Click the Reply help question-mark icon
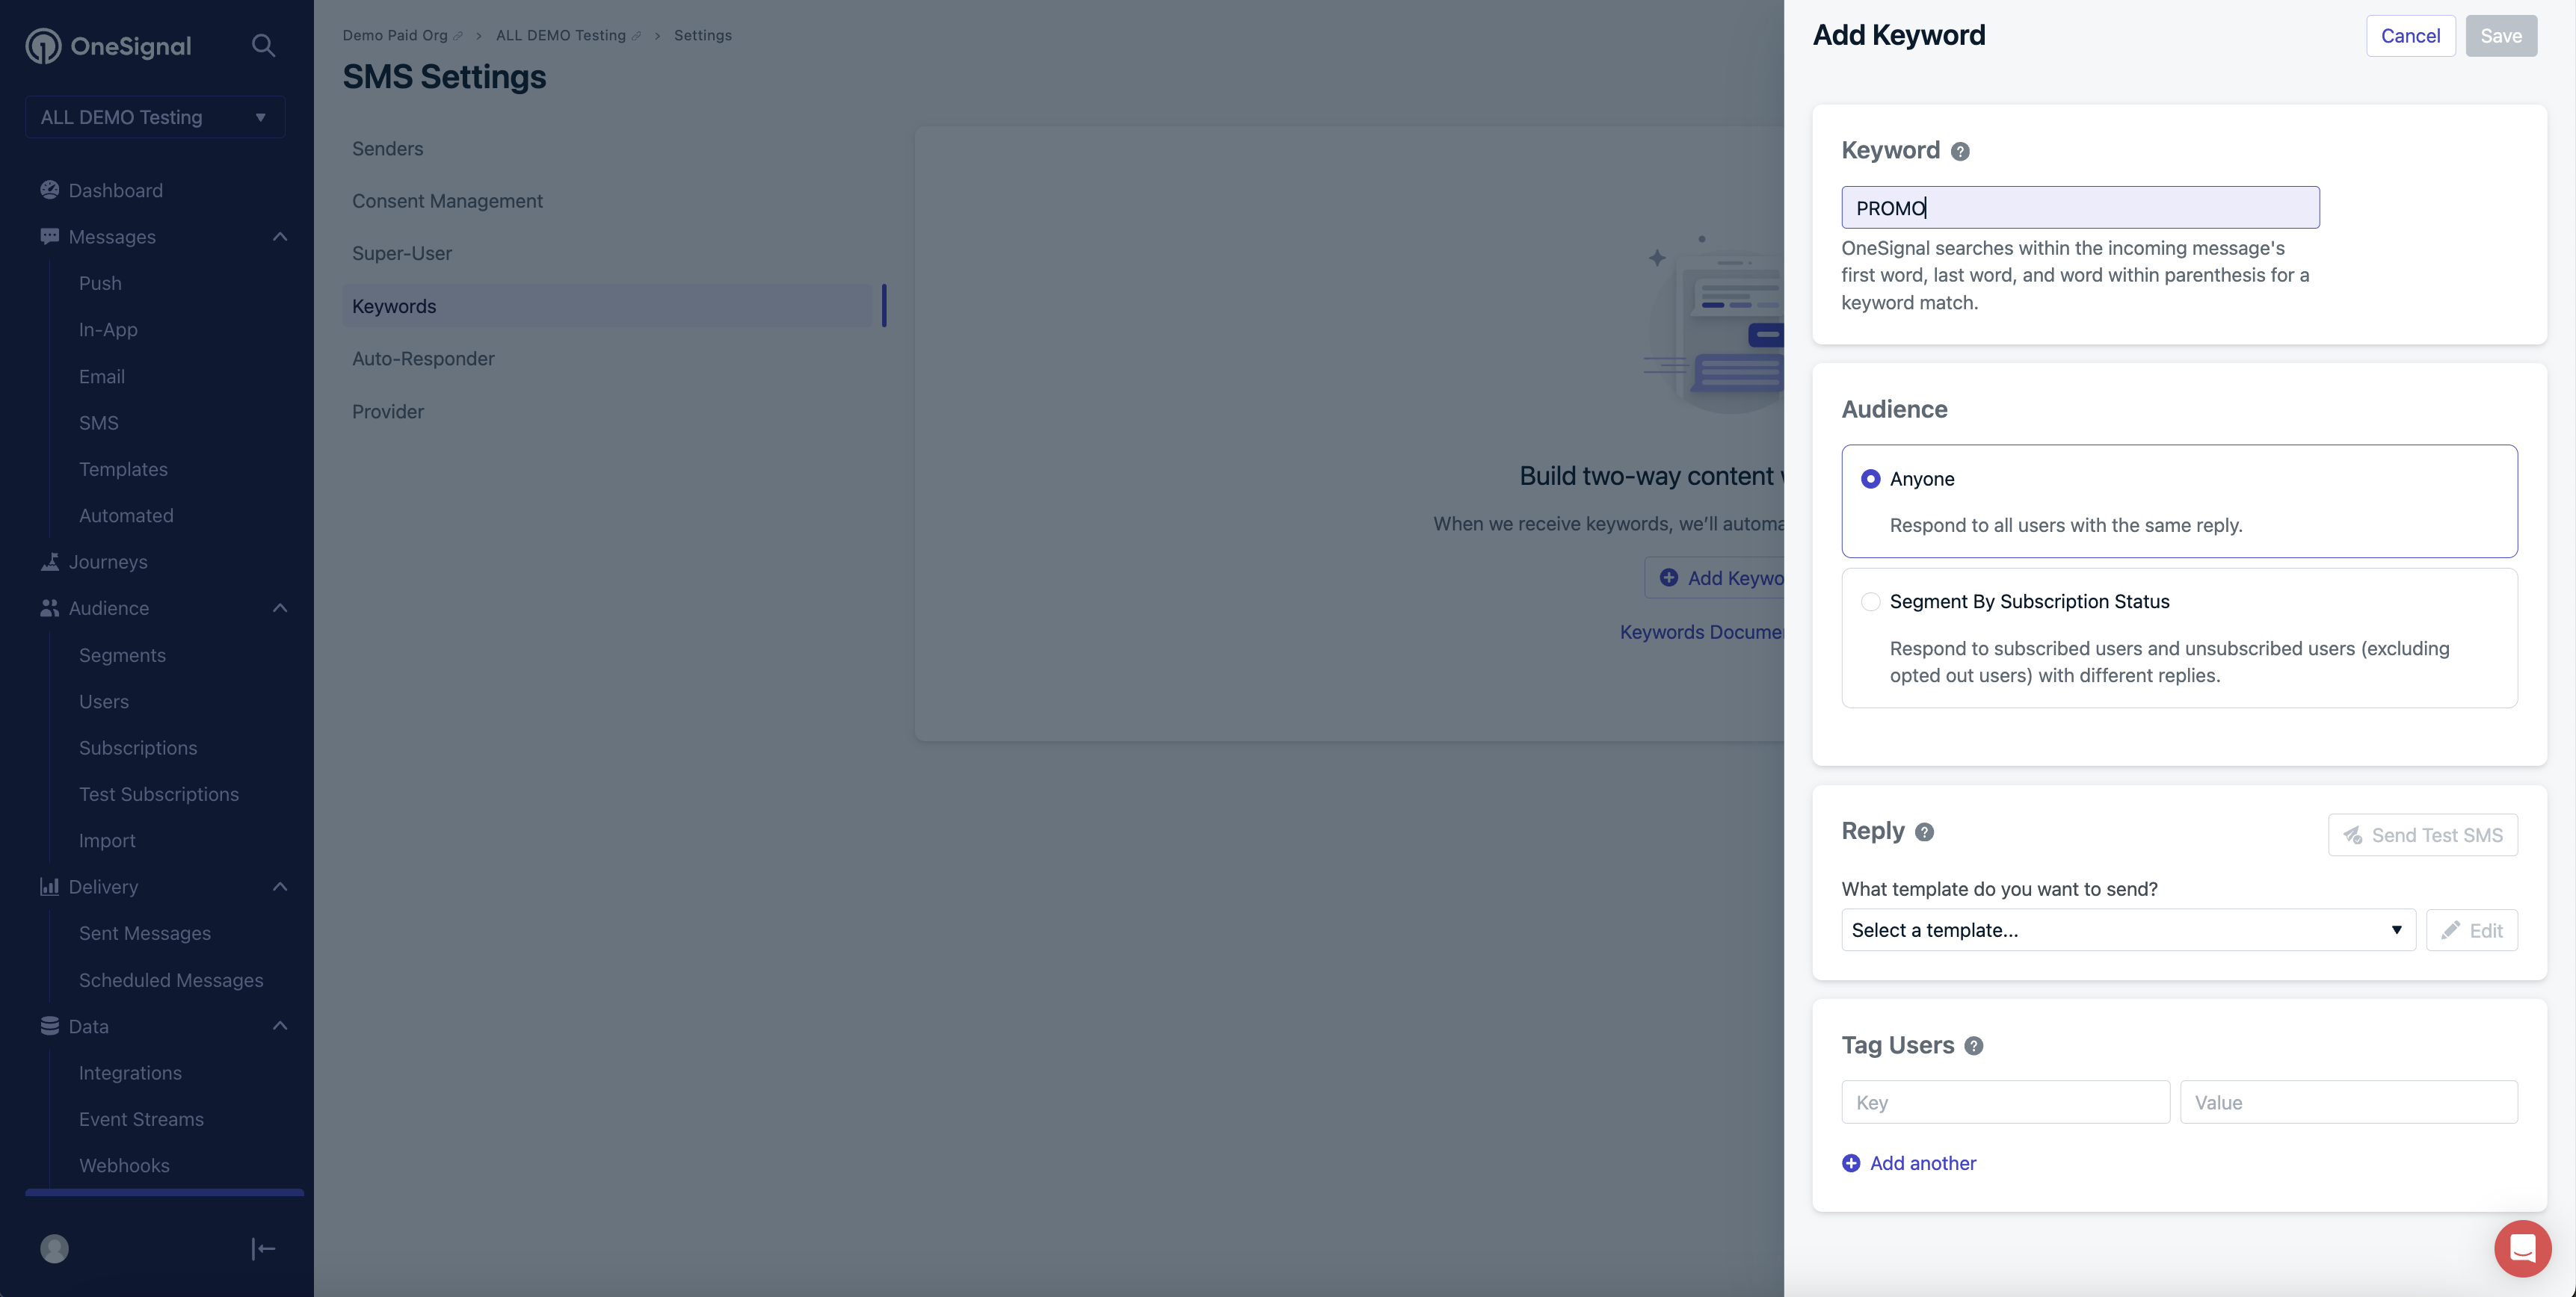 click(1924, 832)
